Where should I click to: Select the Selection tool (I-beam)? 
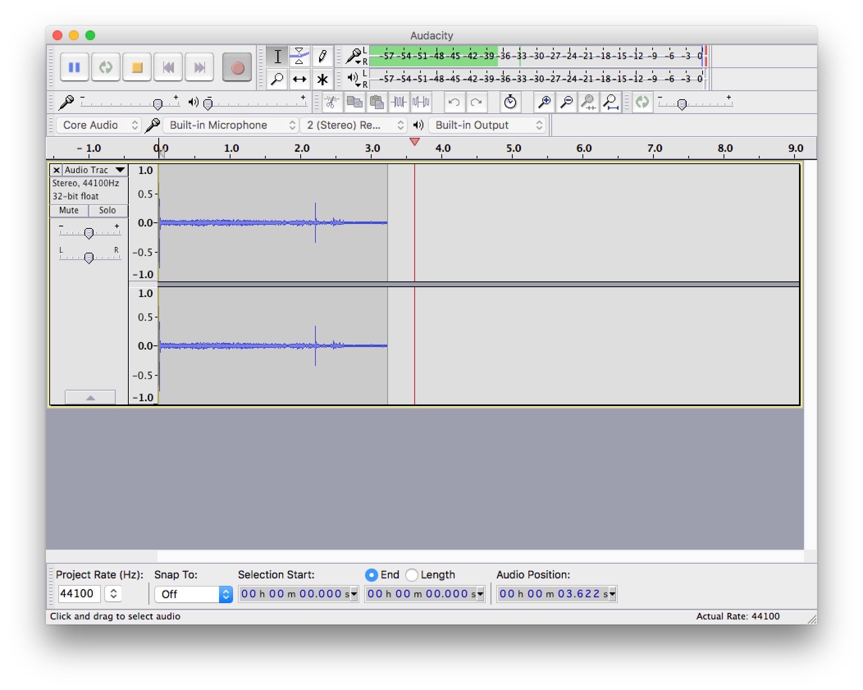pyautogui.click(x=279, y=55)
